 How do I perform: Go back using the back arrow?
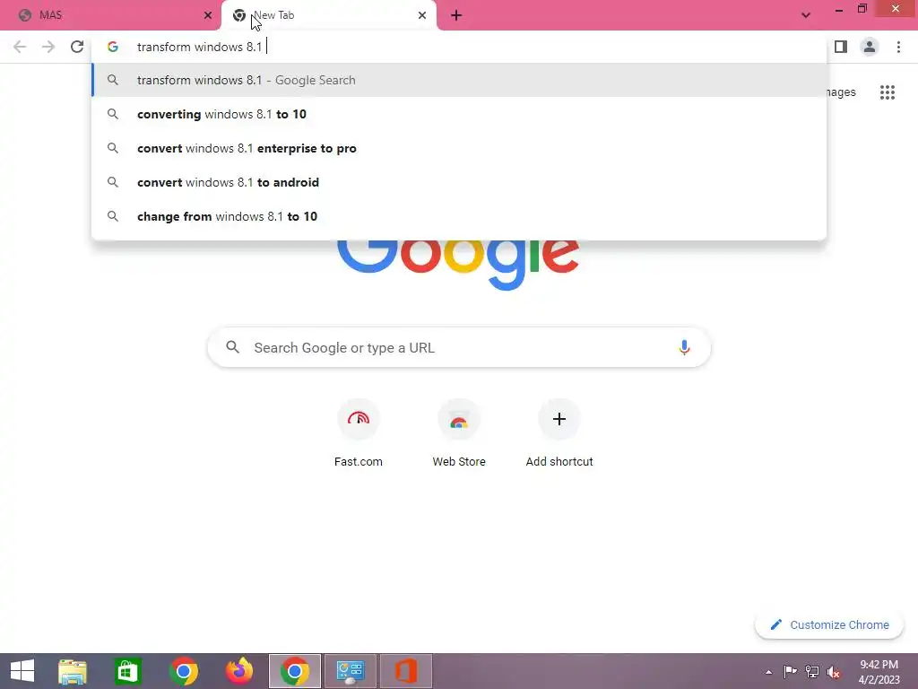(x=20, y=47)
